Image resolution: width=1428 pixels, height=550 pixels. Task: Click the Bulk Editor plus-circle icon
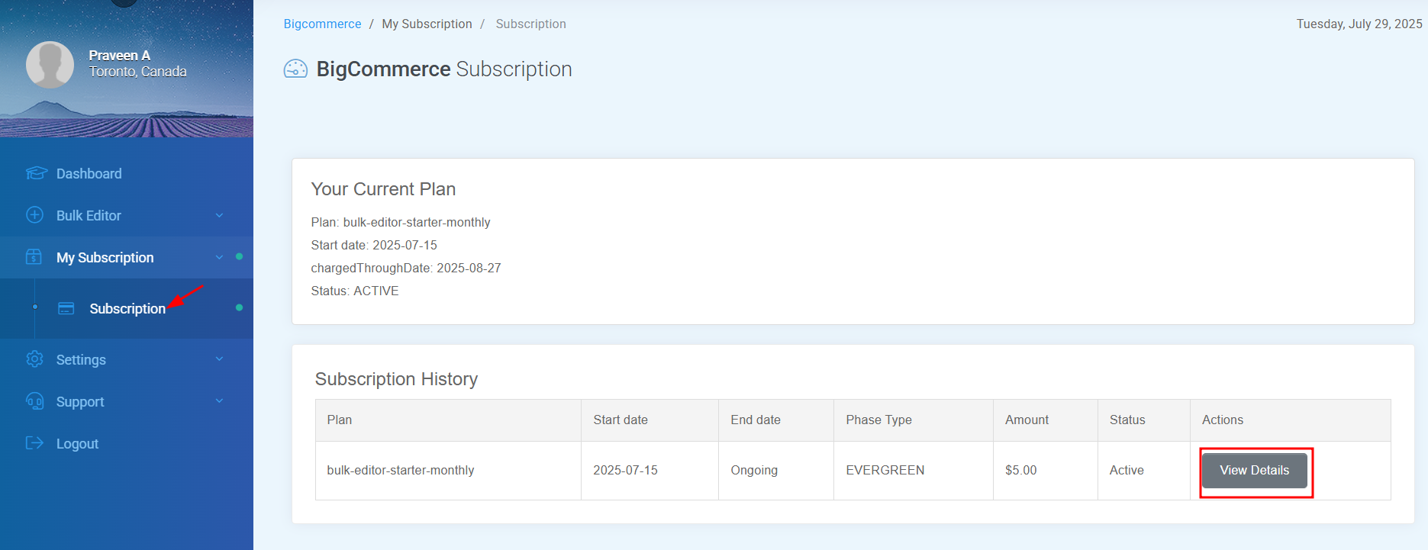(34, 215)
